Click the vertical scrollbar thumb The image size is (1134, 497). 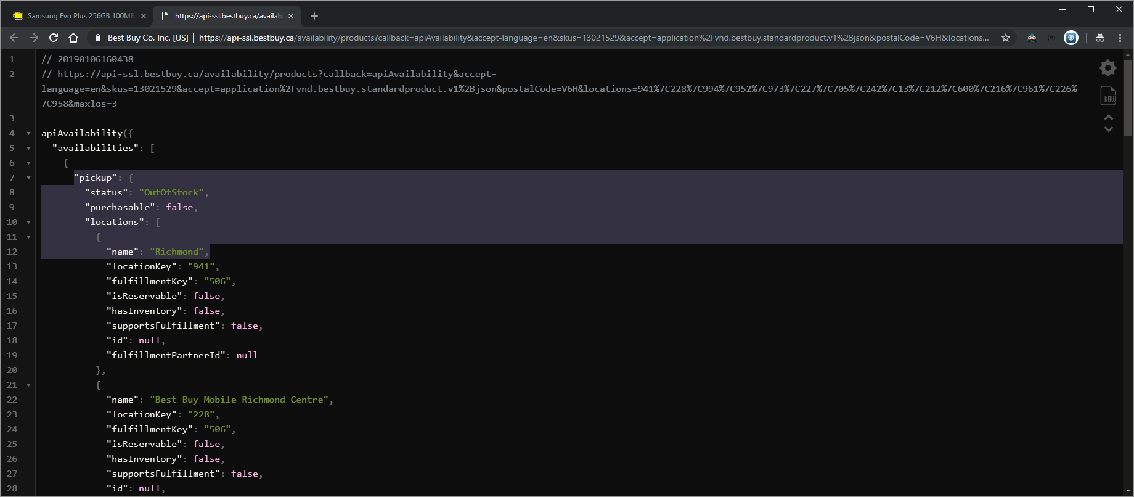click(x=1128, y=97)
